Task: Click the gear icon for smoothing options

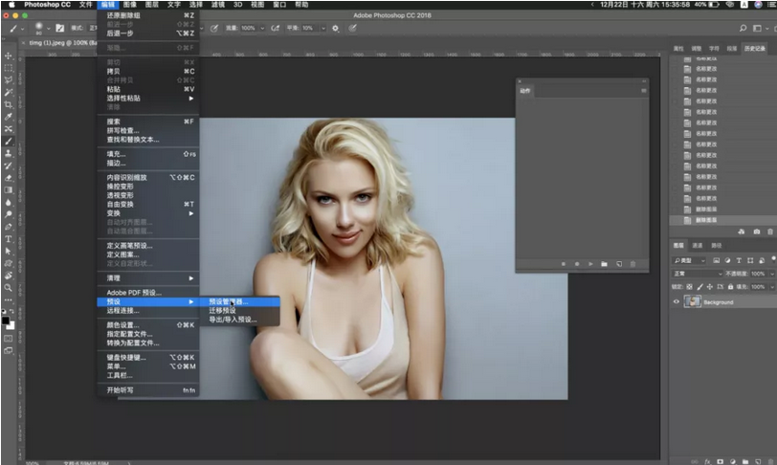Action: 336,28
